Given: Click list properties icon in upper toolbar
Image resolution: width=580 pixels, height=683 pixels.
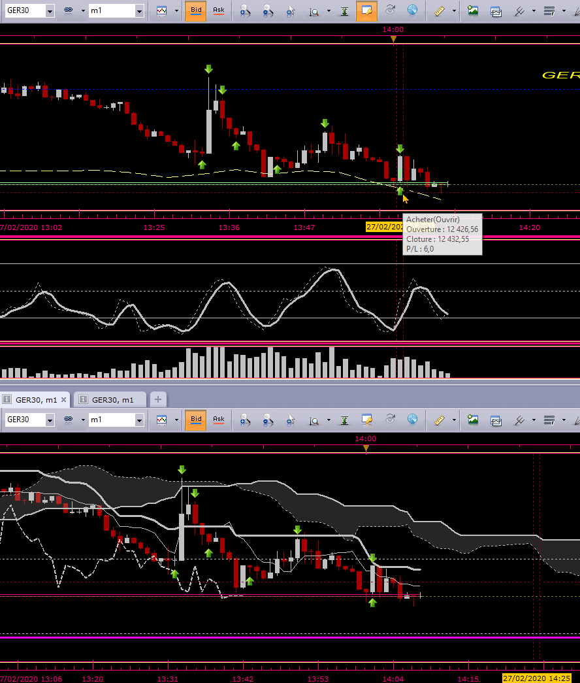Looking at the screenshot, I should tap(549, 10).
